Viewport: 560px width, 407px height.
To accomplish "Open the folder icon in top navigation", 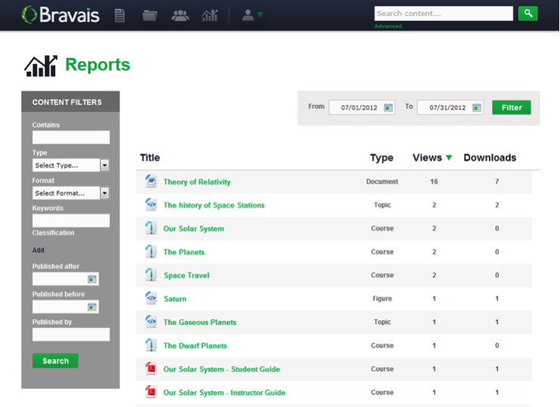I will click(150, 15).
